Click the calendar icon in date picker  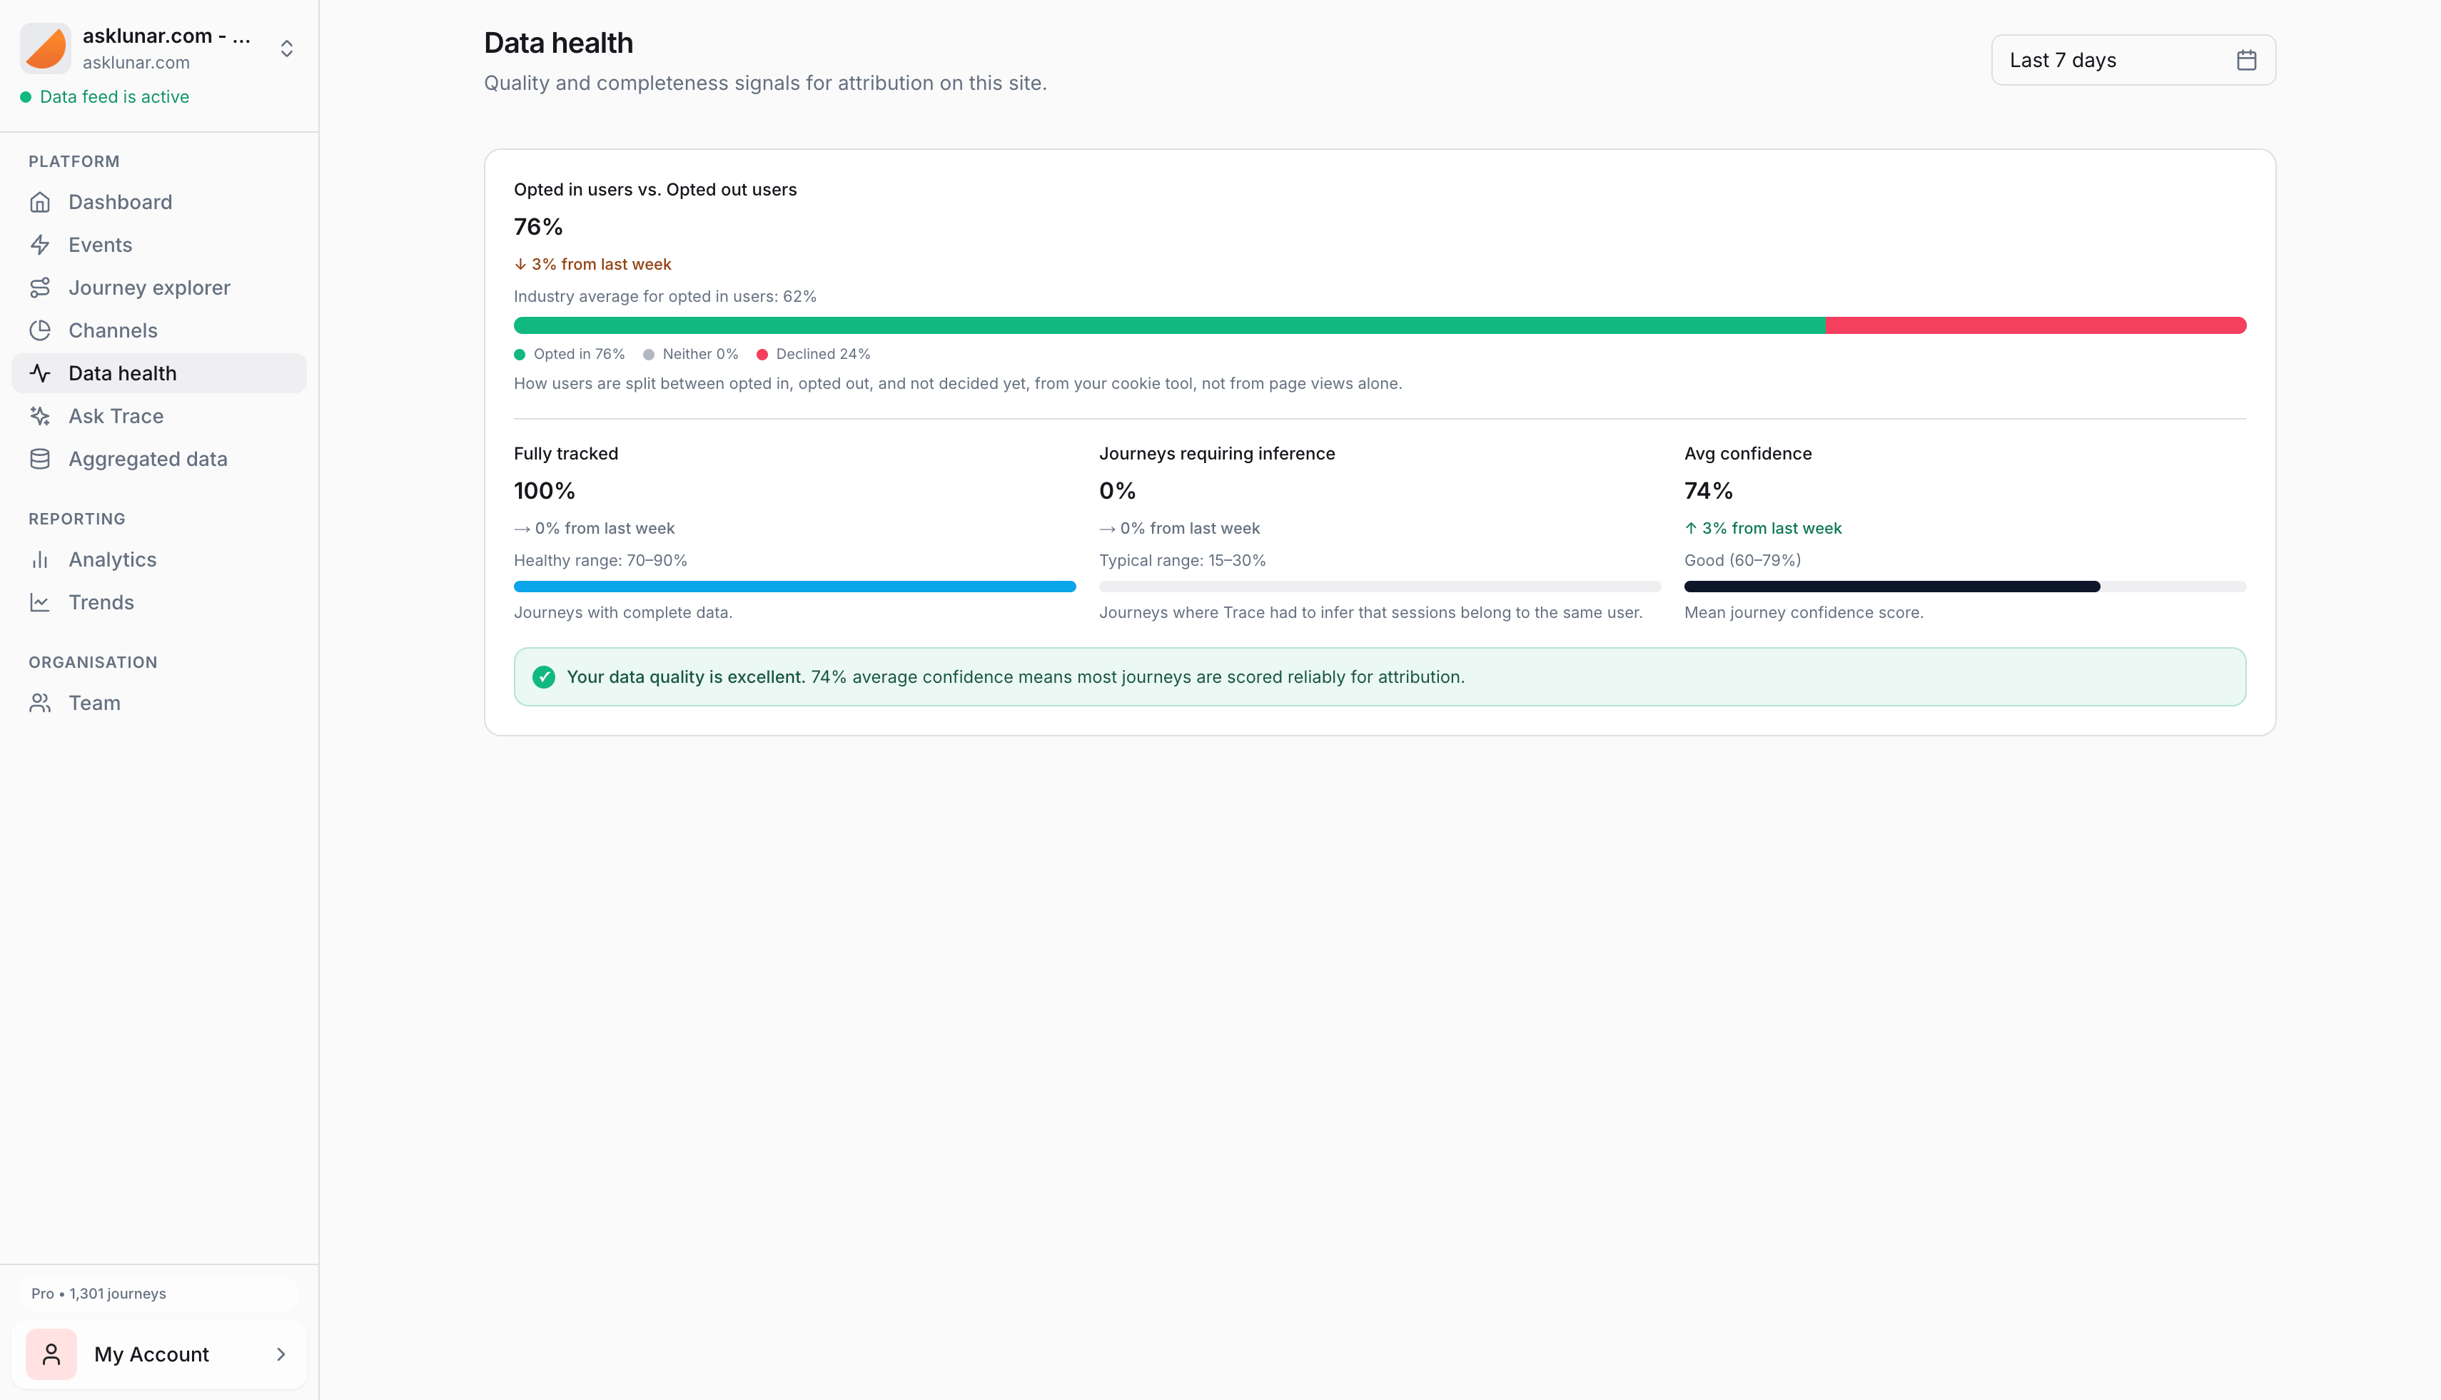pyautogui.click(x=2245, y=60)
